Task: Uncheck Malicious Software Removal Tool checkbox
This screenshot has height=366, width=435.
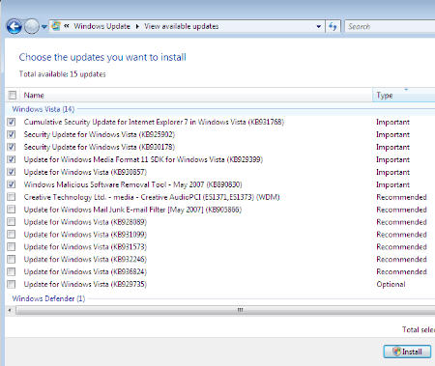Action: (x=12, y=184)
